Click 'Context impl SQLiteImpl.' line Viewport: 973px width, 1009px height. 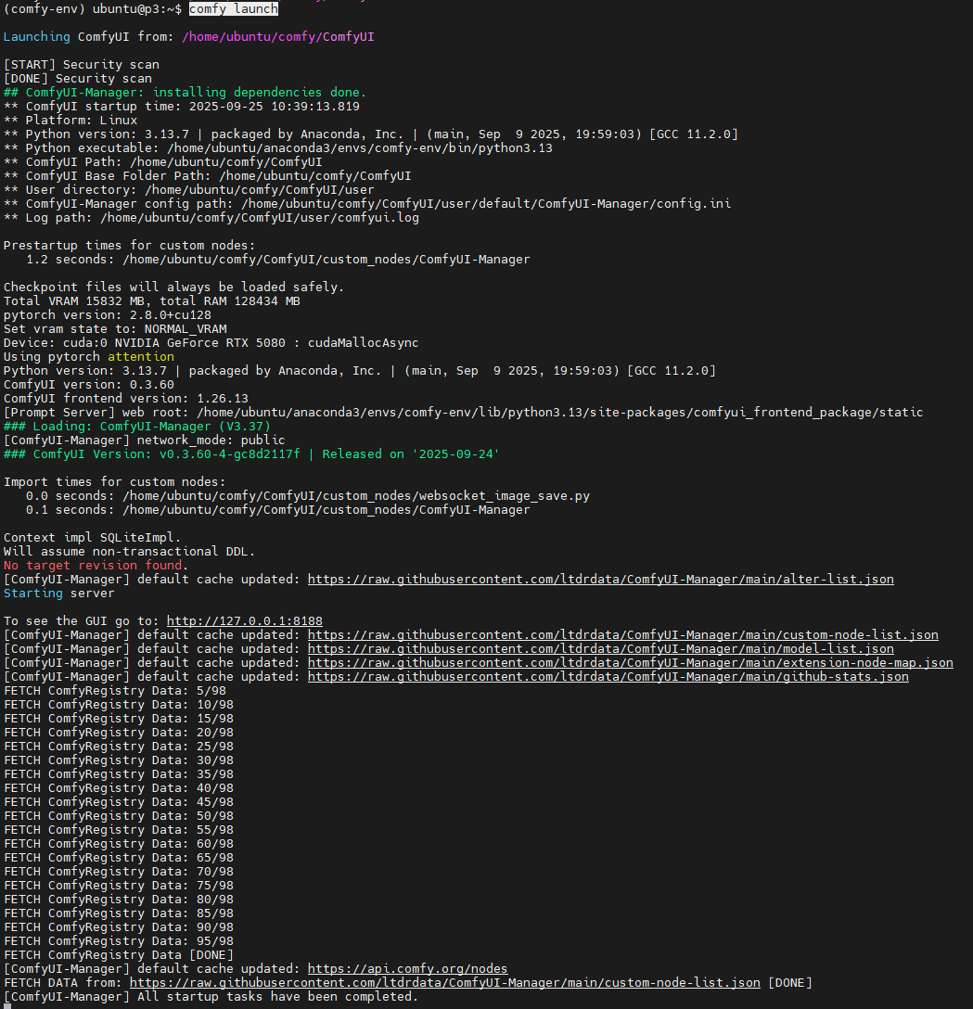tap(92, 537)
